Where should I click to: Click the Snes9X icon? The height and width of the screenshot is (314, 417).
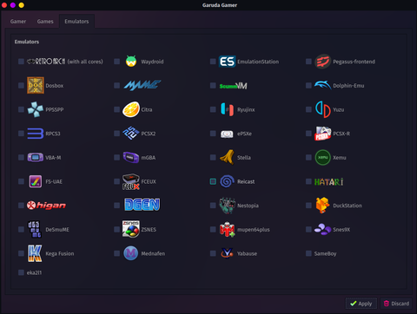[322, 229]
